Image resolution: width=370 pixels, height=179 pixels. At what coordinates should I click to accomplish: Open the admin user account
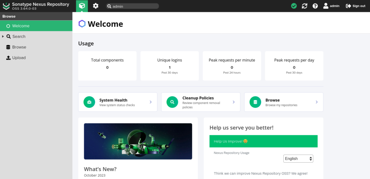[x=331, y=6]
